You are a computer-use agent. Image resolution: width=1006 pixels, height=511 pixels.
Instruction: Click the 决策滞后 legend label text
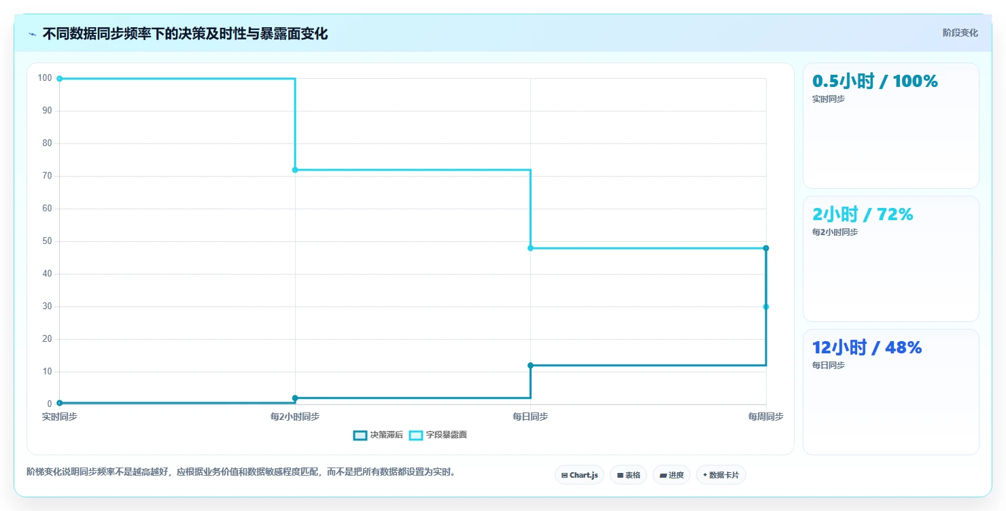point(387,435)
